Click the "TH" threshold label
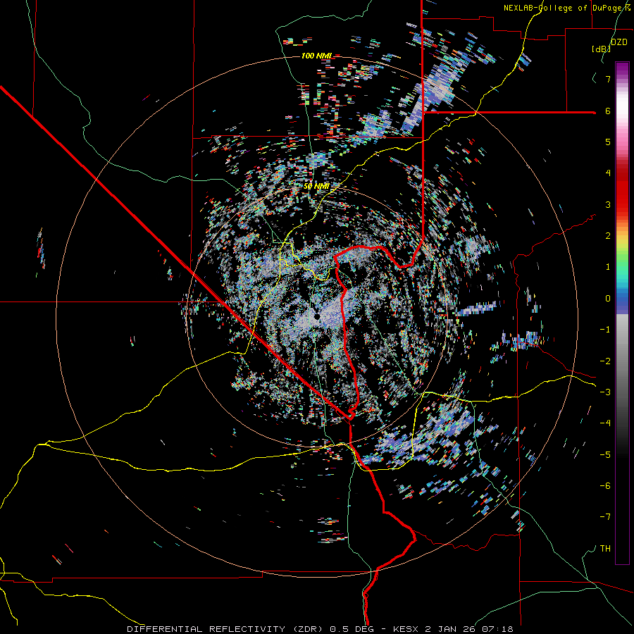Image resolution: width=634 pixels, height=634 pixels. pyautogui.click(x=605, y=549)
